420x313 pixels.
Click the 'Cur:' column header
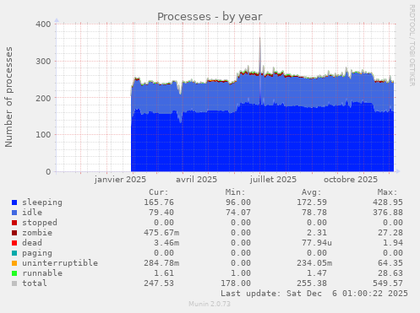click(x=159, y=192)
